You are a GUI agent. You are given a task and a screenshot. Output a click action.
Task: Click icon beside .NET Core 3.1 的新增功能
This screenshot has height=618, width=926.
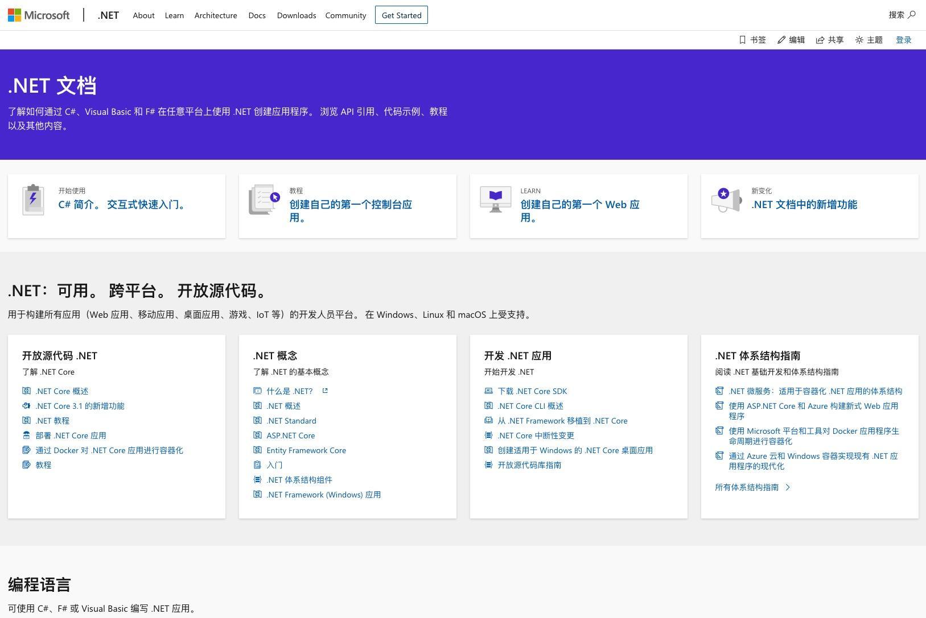[26, 405]
